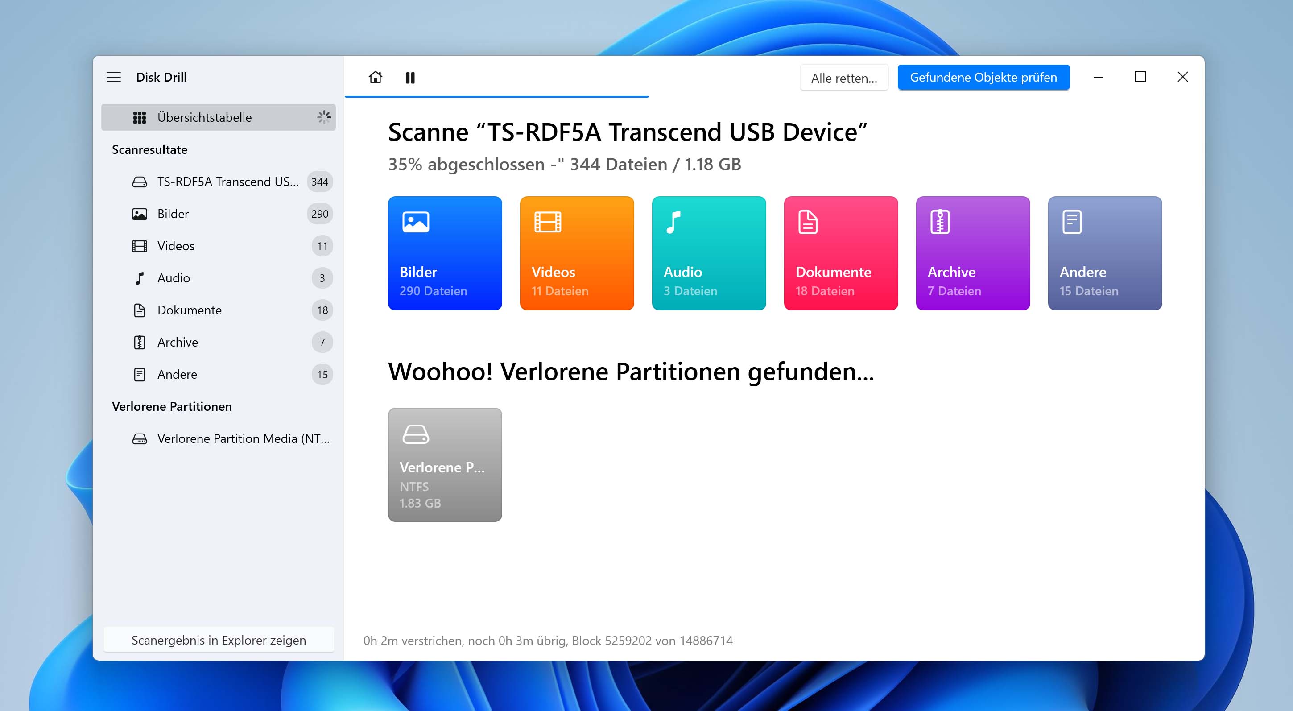The height and width of the screenshot is (711, 1293).
Task: Click Scanergebnis in Explorer zeigen
Action: coord(219,640)
